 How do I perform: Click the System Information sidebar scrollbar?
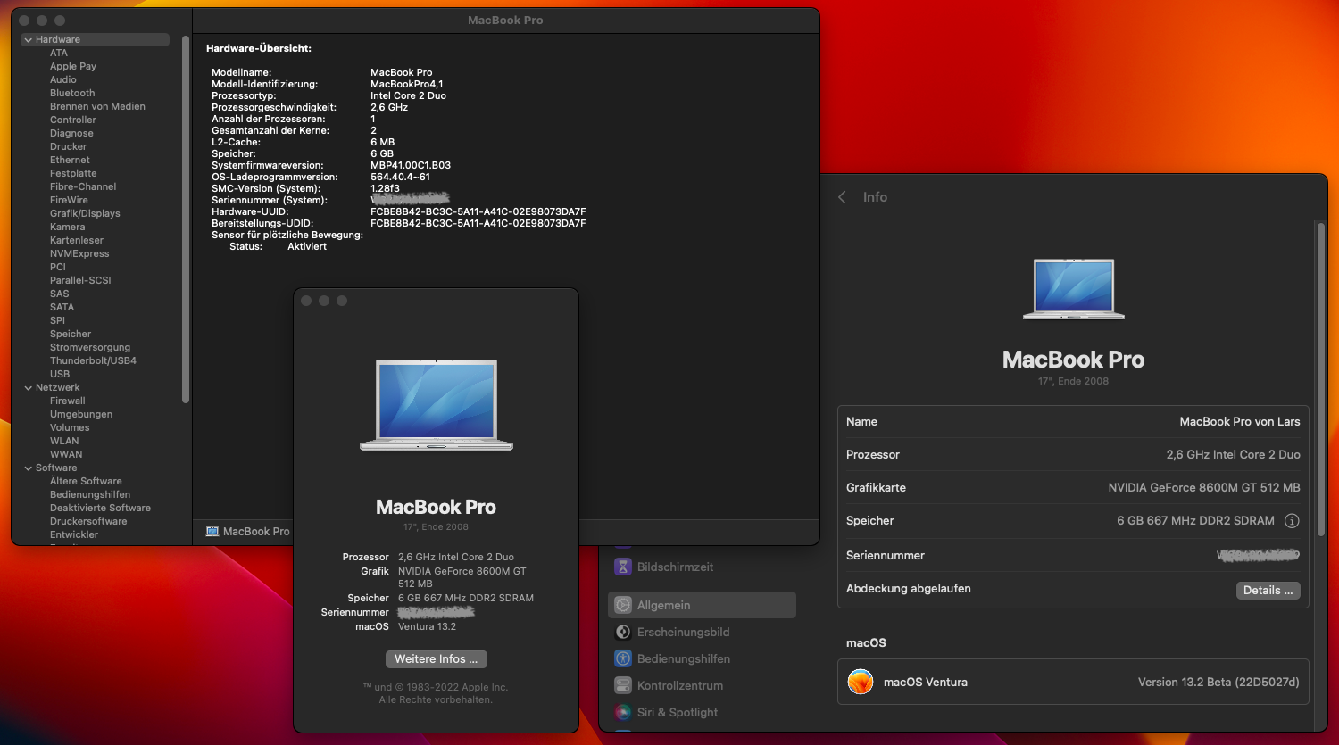coord(186,219)
